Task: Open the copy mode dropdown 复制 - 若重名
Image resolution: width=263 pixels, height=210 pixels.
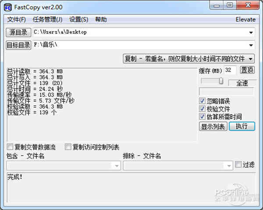Action: click(x=188, y=59)
